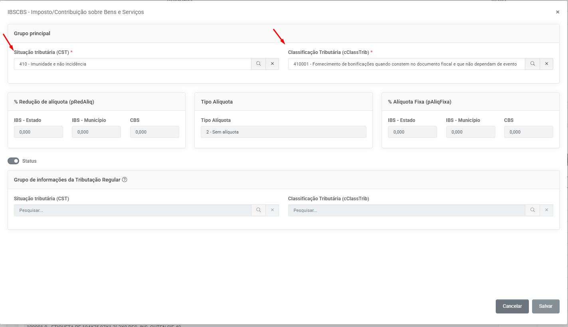Click IBS - Estado field under % Alíquota Fixa

[412, 132]
